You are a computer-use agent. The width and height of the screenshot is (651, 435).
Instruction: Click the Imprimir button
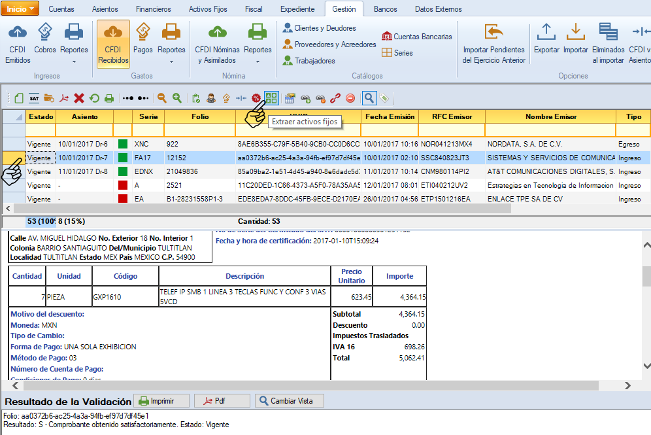click(161, 401)
